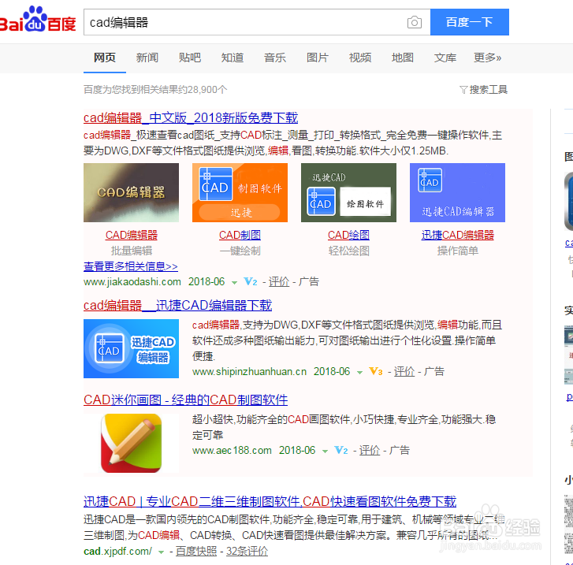This screenshot has height=565, width=573.
Task: Click the CAD迷你画图 pencil app icon
Action: point(131,444)
